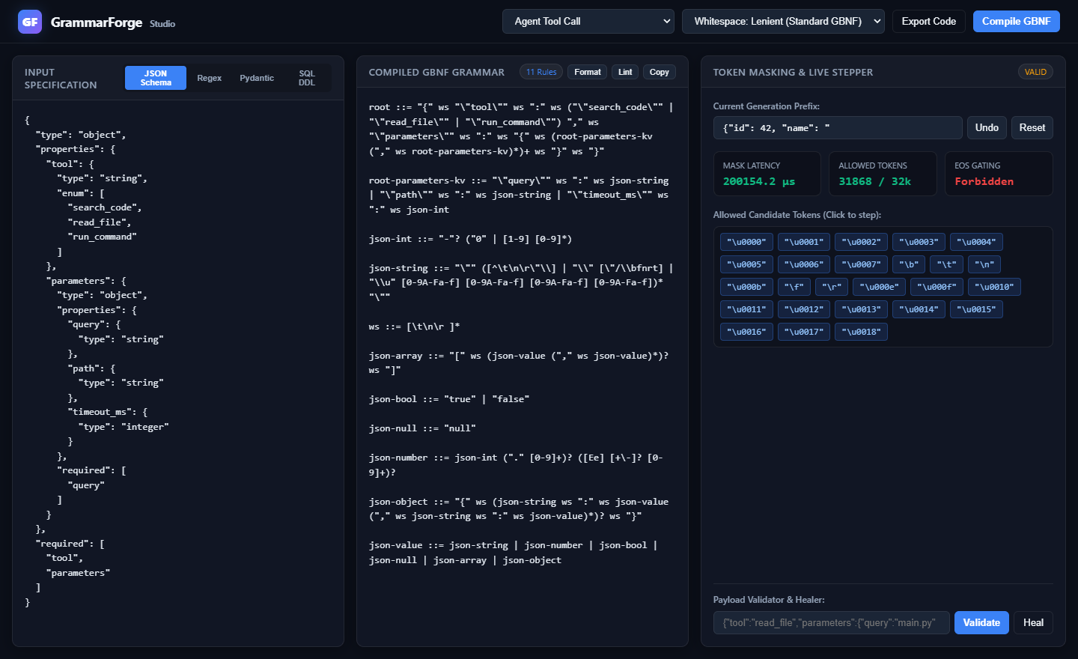Screen dimensions: 1078x659
Task: Format the compiled GBNF grammar
Action: [588, 72]
